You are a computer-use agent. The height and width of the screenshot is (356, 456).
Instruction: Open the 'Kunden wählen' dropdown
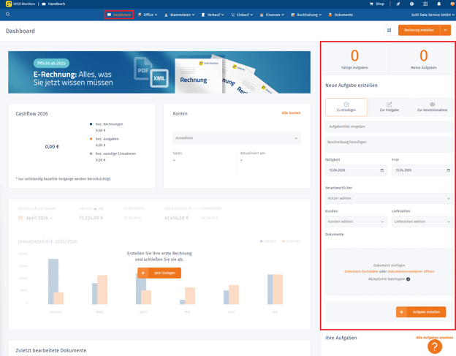[356, 221]
